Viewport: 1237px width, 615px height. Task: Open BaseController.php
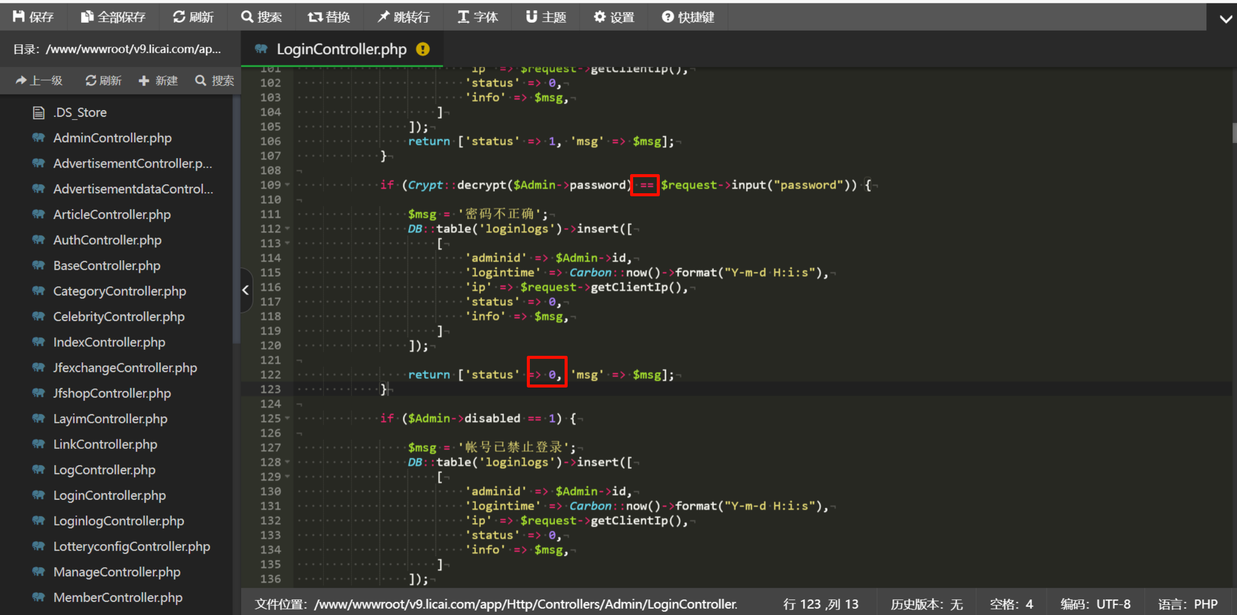[x=107, y=266]
